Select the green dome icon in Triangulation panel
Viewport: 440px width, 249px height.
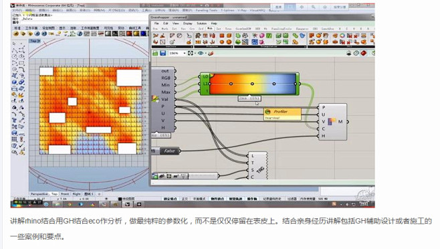(x=238, y=42)
